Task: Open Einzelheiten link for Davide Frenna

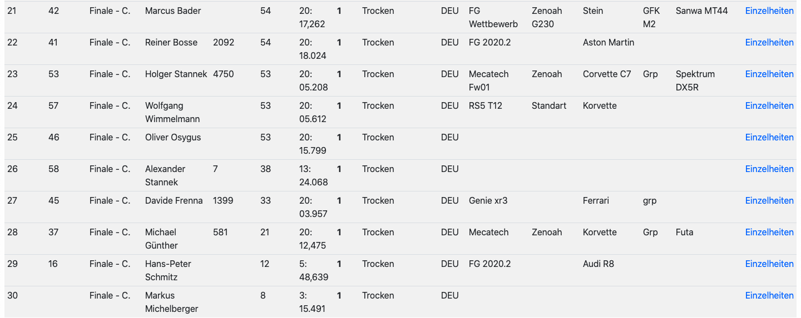Action: click(x=769, y=200)
